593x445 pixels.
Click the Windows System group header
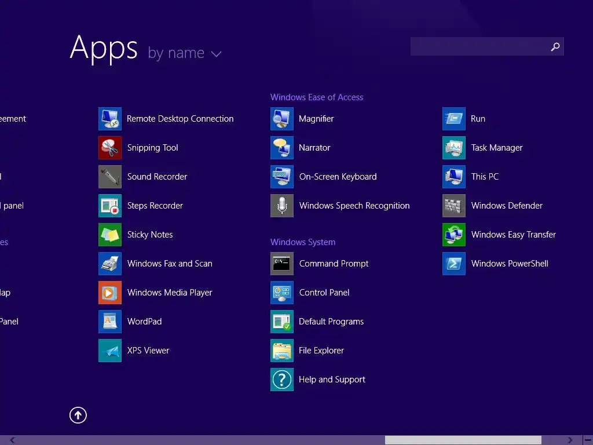click(x=302, y=242)
